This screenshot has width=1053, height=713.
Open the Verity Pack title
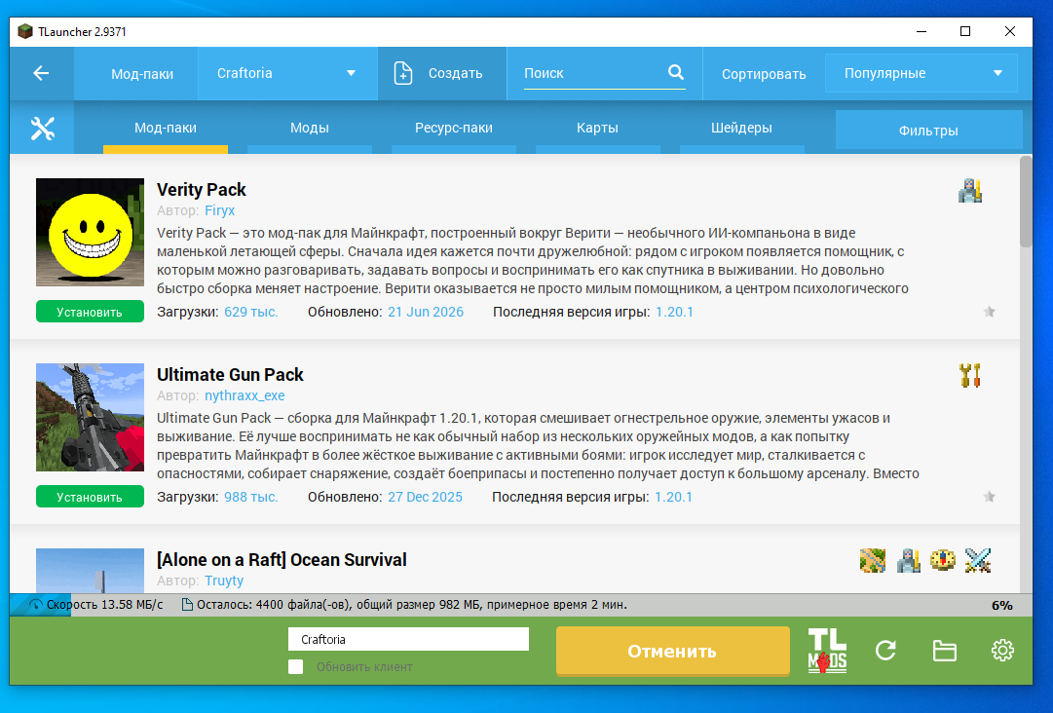point(202,189)
